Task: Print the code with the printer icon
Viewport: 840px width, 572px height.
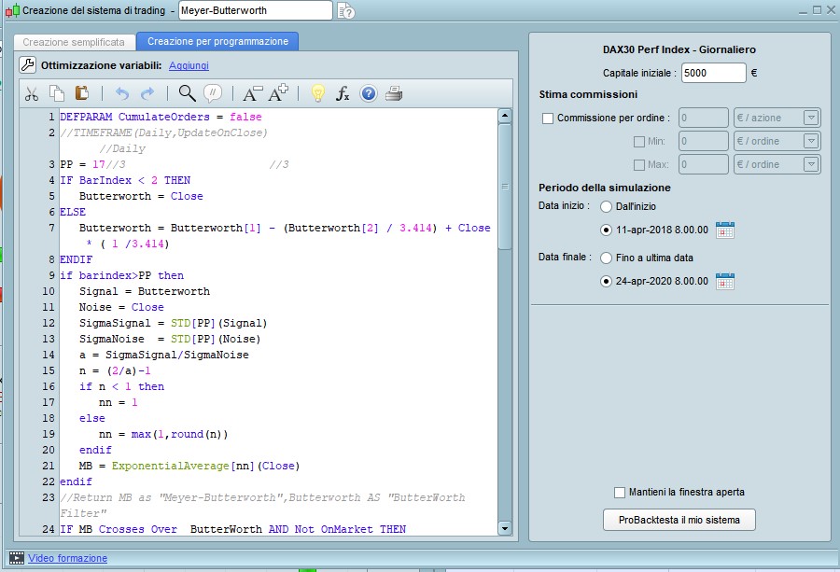Action: [x=394, y=93]
